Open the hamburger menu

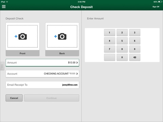[4, 6]
